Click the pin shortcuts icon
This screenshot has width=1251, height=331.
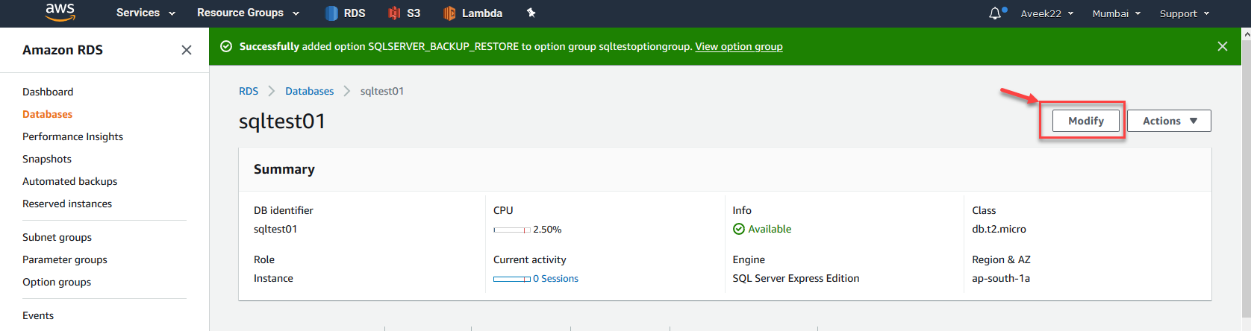coord(531,13)
